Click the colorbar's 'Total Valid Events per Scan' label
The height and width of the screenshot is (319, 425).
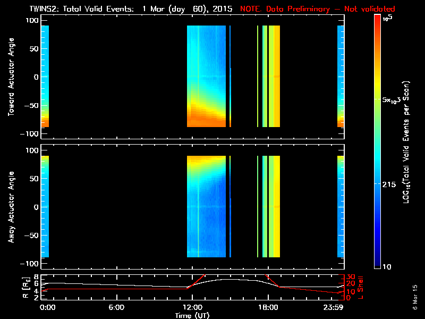(407, 142)
